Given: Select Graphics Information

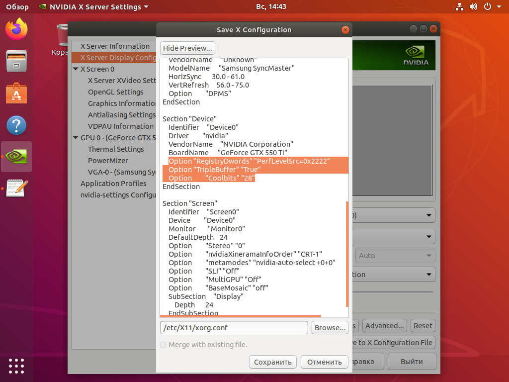Looking at the screenshot, I should pyautogui.click(x=122, y=103).
